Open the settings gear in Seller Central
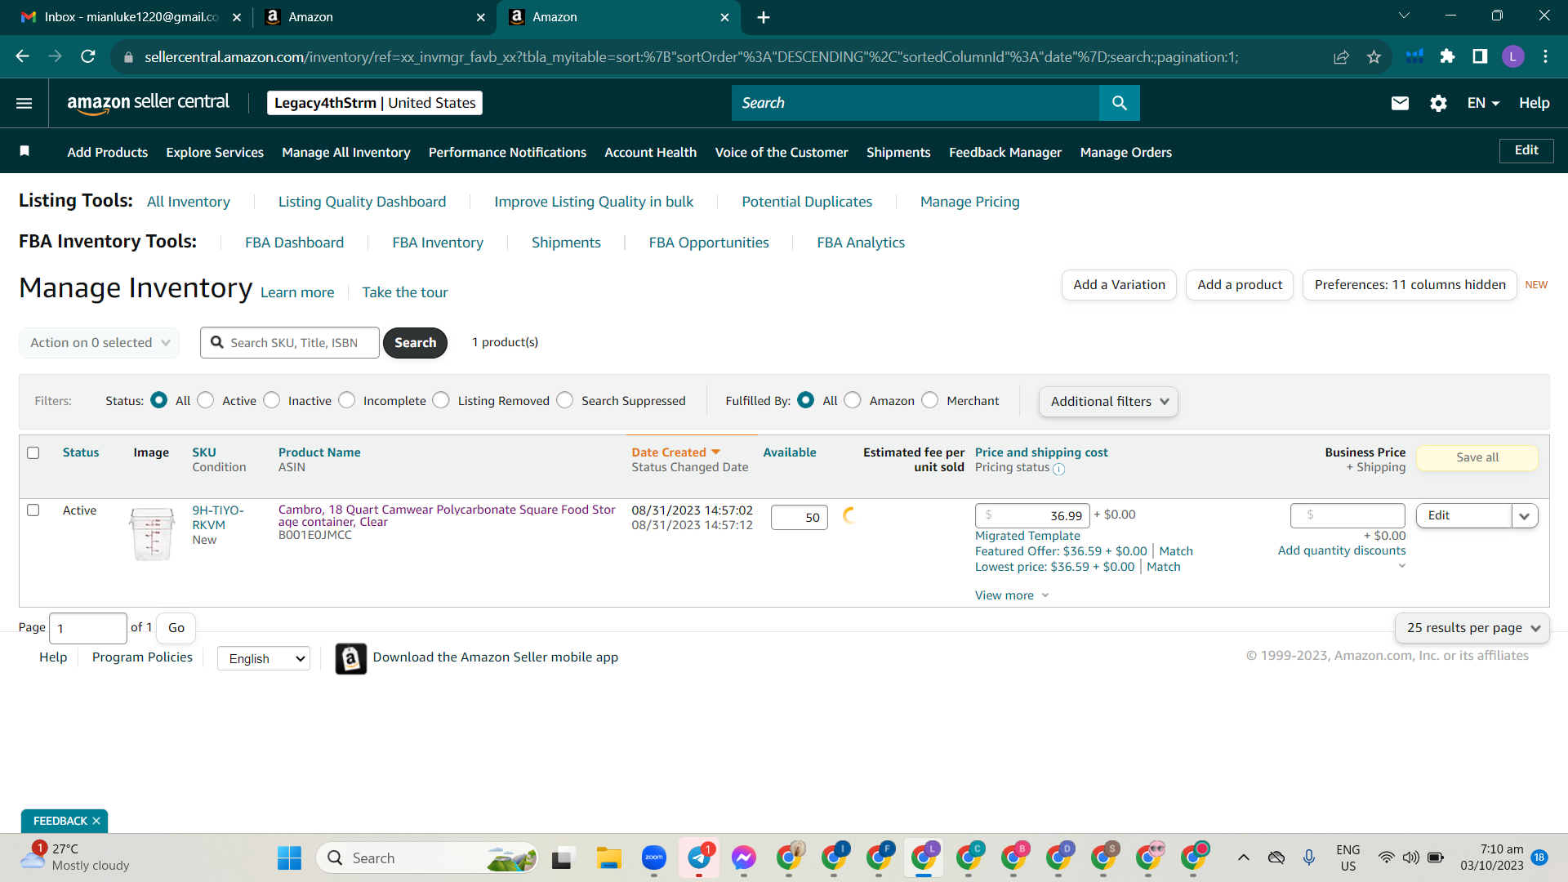1568x882 pixels. pyautogui.click(x=1438, y=103)
